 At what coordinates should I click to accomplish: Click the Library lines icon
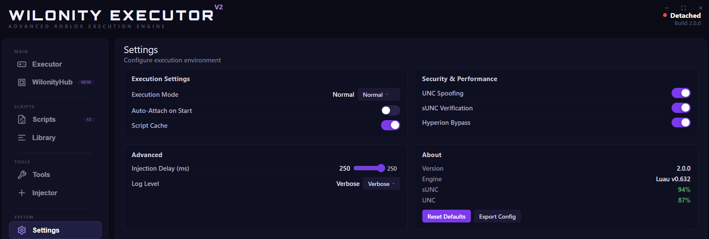coord(22,138)
